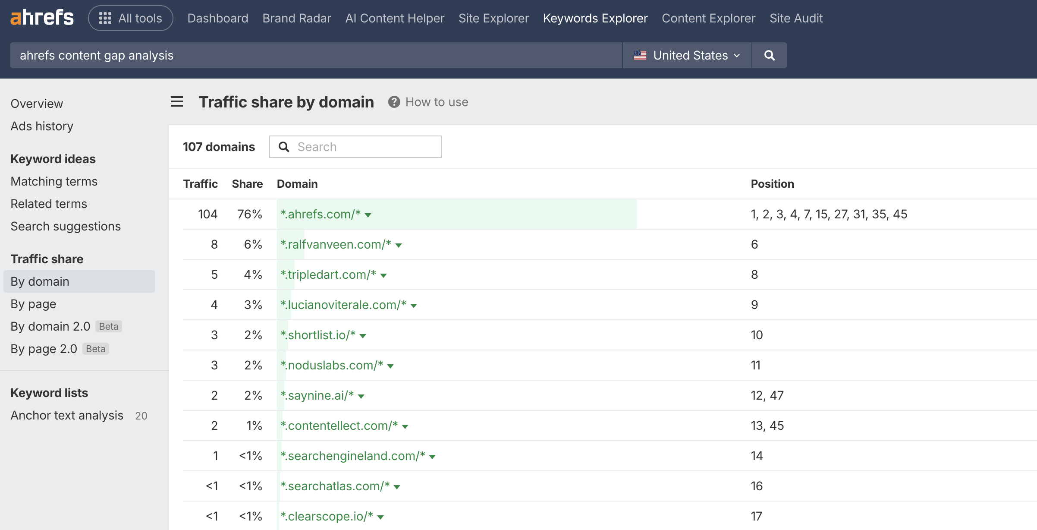Expand the *.searchatlas.com/* domain dropdown
1037x530 pixels.
(397, 487)
